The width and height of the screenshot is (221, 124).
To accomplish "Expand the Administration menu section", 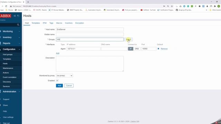I will 11,92.
